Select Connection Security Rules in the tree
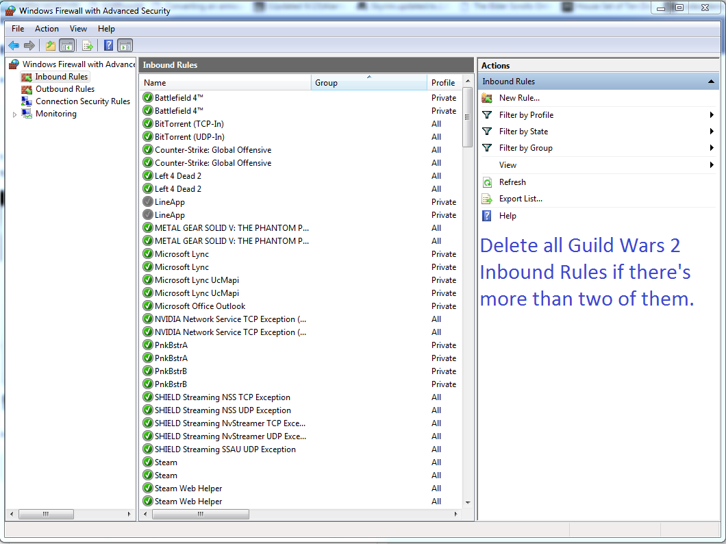 click(x=83, y=101)
